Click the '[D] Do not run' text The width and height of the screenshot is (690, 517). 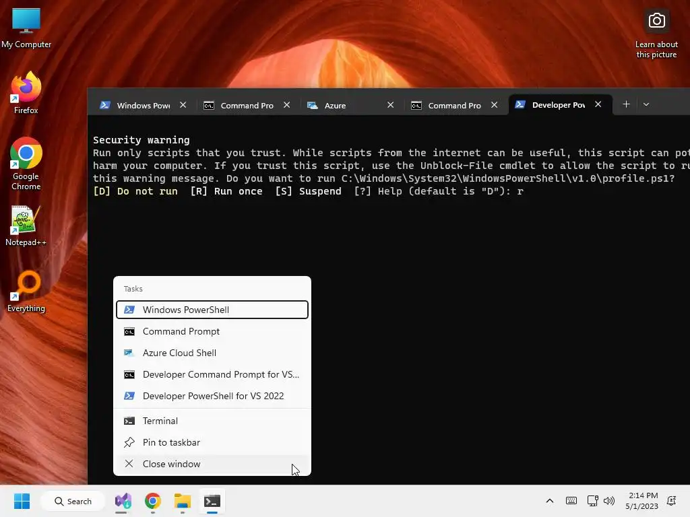(x=135, y=191)
